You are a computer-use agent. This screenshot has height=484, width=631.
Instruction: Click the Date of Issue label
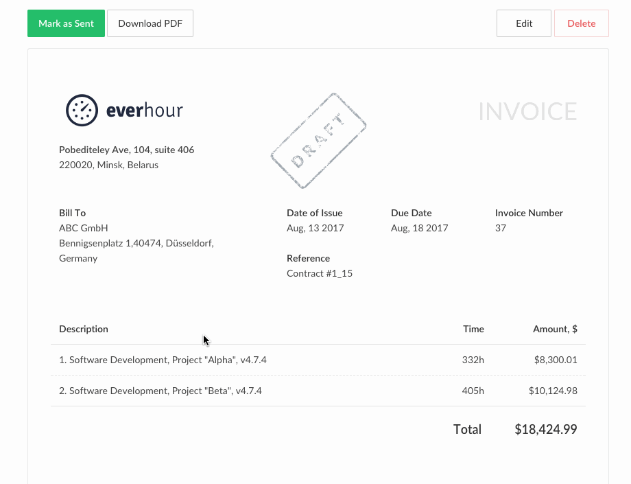[x=315, y=213]
